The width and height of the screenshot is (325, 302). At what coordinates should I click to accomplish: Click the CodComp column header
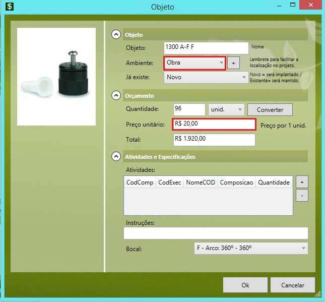[140, 183]
